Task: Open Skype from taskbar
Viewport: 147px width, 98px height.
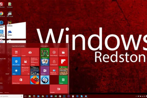Action: (x=82, y=96)
